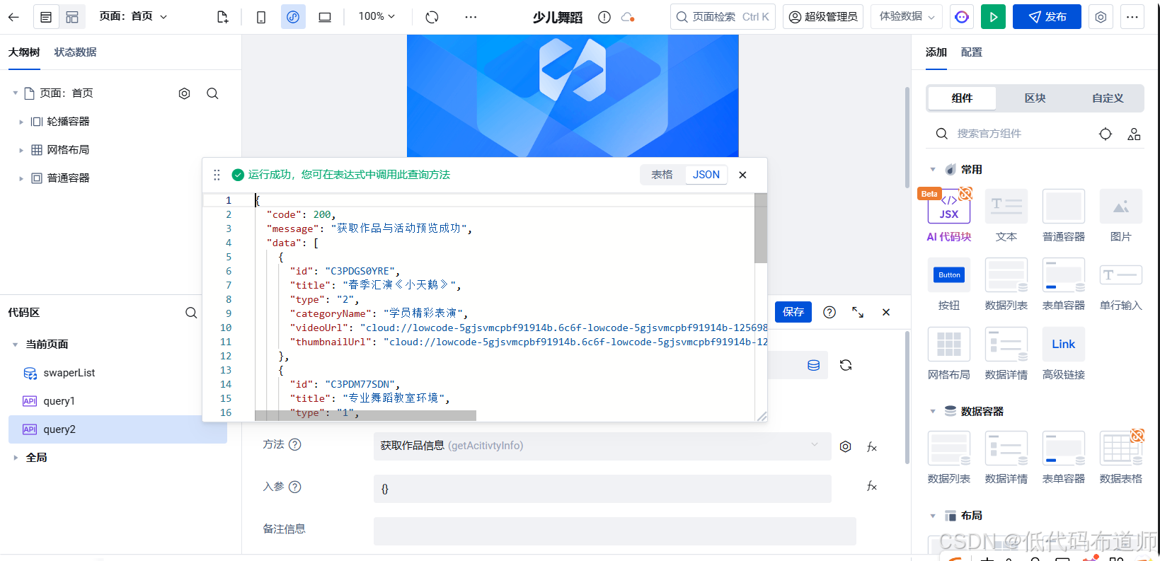Image resolution: width=1160 pixels, height=561 pixels.
Task: Collapse the 常用 component group
Action: tap(933, 170)
